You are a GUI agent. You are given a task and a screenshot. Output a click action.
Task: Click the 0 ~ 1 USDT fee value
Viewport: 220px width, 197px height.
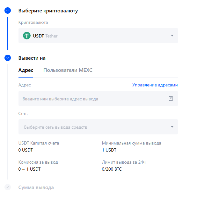(x=29, y=169)
